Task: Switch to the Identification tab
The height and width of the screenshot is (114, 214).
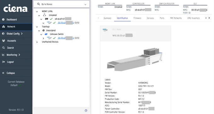Action: pos(122,18)
